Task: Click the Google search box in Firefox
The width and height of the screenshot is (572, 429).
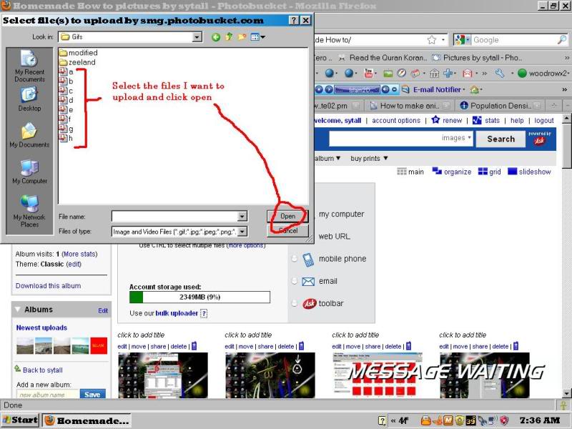Action: click(514, 40)
